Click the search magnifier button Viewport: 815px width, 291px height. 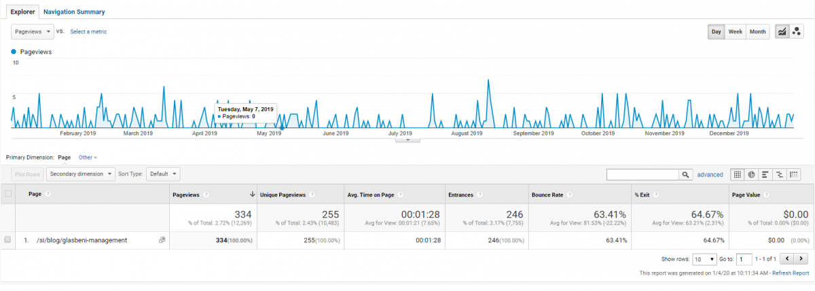(685, 175)
